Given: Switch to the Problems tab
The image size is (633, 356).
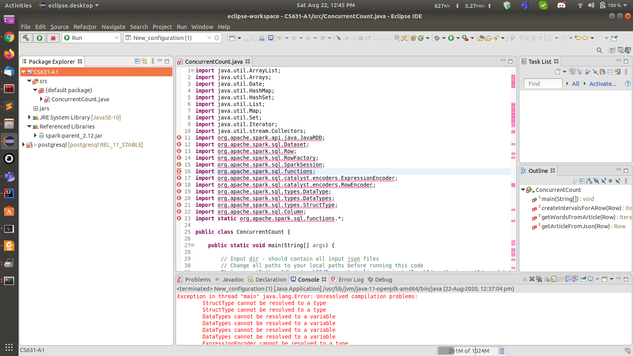Looking at the screenshot, I should (197, 279).
